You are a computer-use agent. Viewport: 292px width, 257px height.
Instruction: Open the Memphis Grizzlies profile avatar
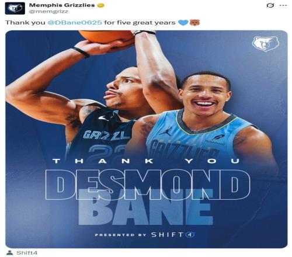pyautogui.click(x=15, y=8)
